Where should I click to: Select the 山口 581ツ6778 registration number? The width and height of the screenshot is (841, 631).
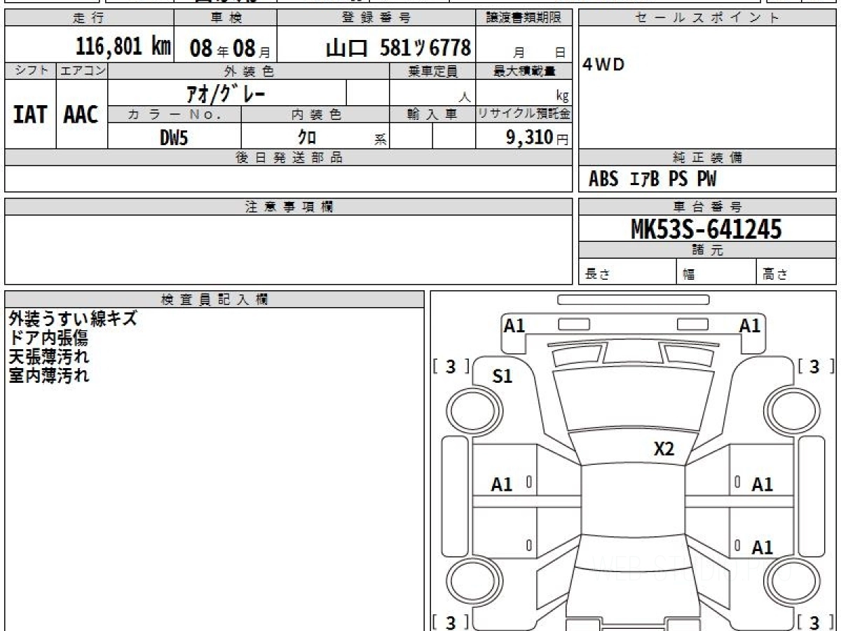pyautogui.click(x=398, y=48)
